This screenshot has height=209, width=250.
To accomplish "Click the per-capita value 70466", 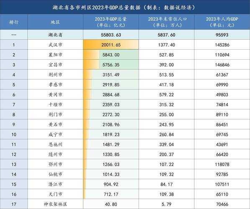I will [222, 204].
